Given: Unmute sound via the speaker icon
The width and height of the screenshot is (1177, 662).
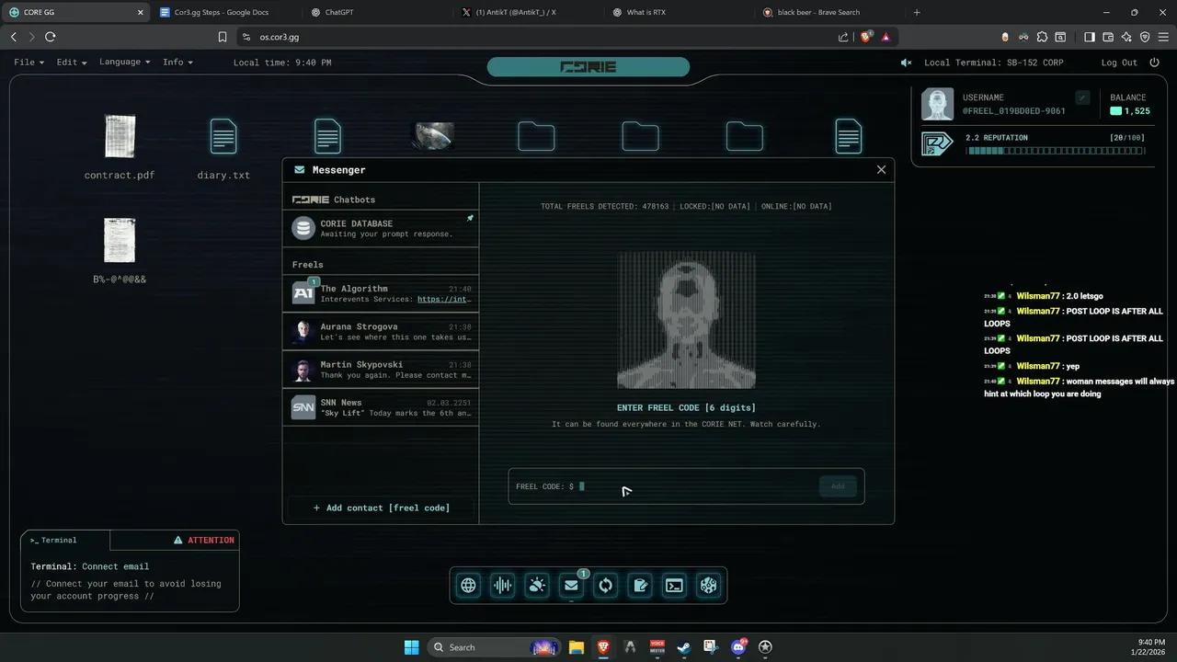Looking at the screenshot, I should (906, 63).
